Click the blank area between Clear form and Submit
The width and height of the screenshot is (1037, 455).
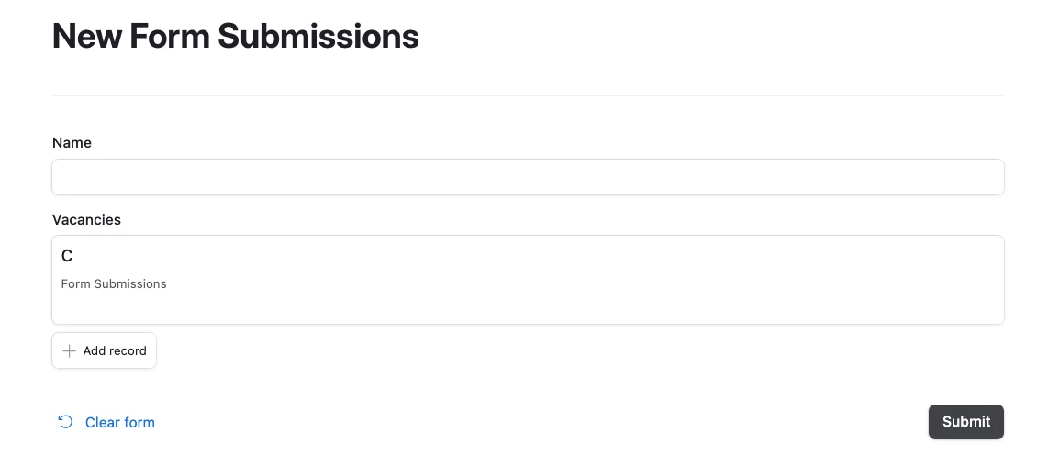(542, 422)
